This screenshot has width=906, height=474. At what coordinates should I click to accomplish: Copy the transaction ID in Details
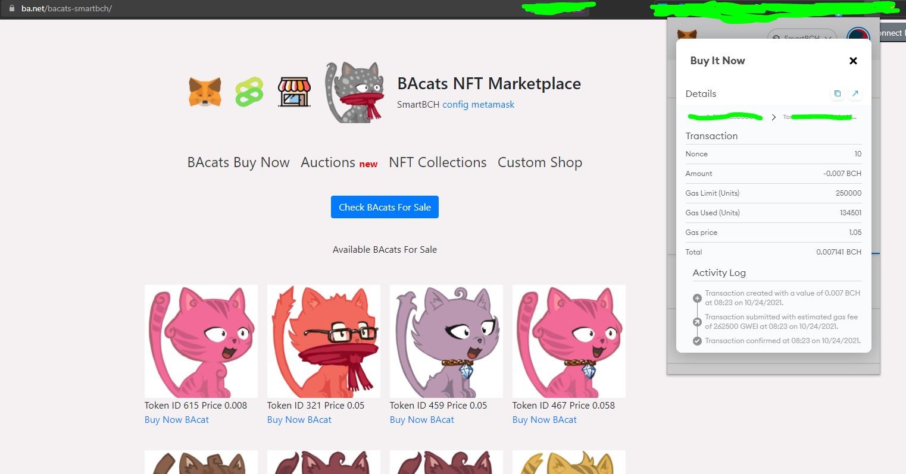pos(838,93)
